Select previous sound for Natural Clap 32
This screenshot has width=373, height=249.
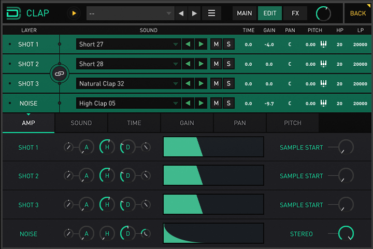pyautogui.click(x=188, y=84)
